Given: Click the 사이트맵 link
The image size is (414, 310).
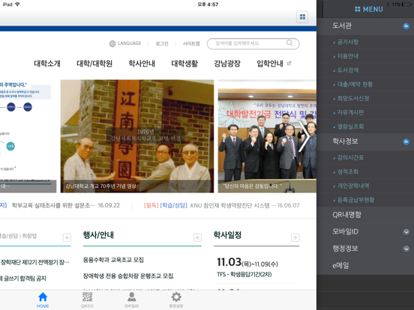Looking at the screenshot, I should (x=191, y=43).
